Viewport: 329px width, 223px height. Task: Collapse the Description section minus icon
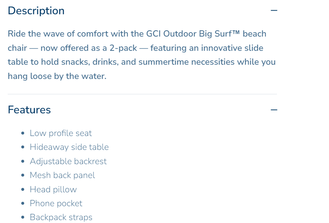(274, 11)
